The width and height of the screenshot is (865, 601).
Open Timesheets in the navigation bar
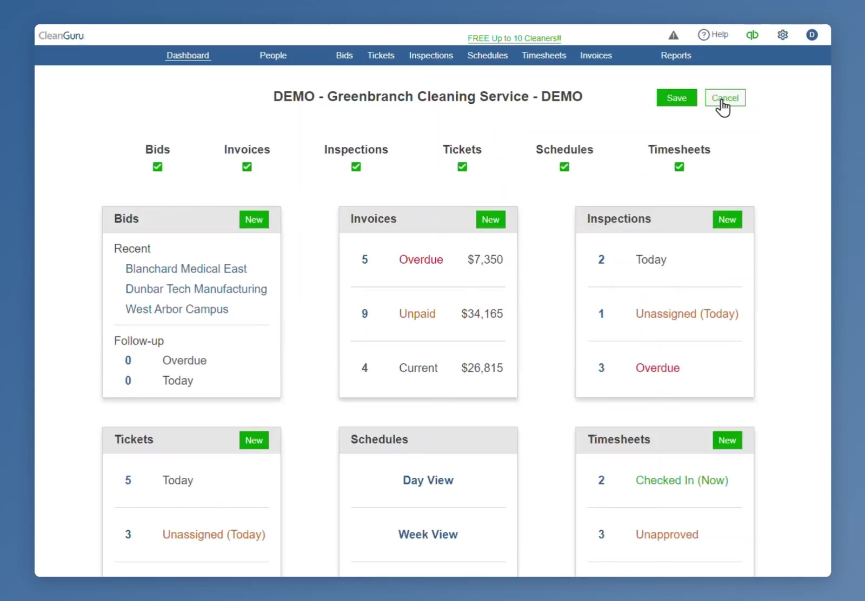click(544, 55)
